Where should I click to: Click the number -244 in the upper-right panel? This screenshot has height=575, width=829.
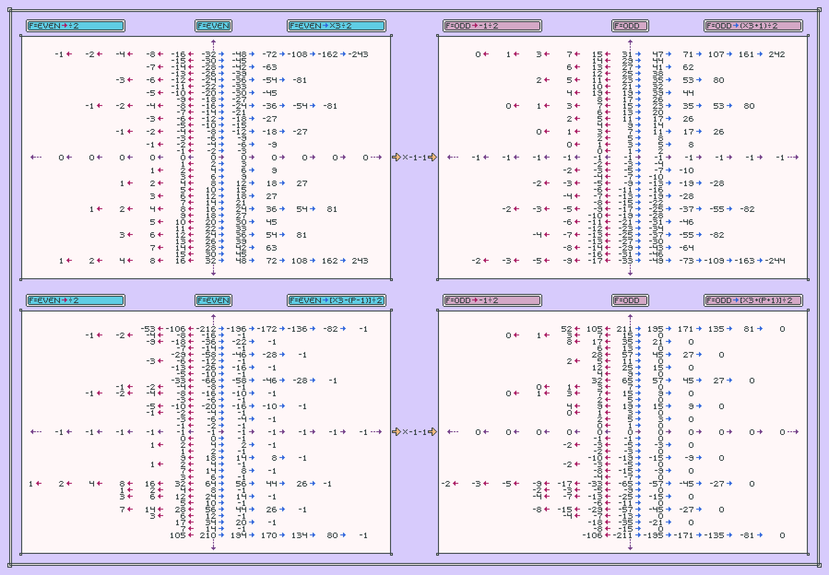coord(775,261)
